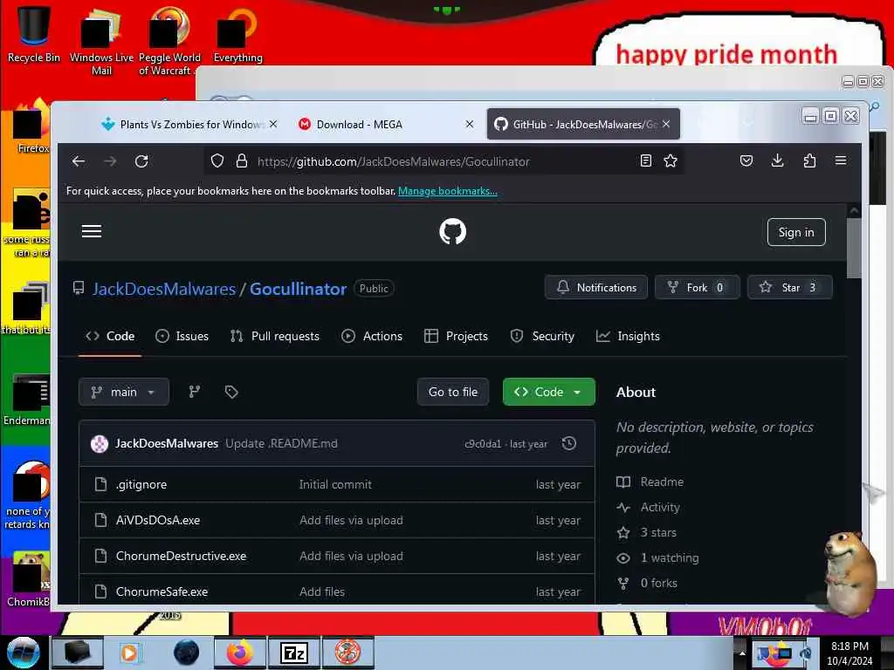Show site security padlock info
Screen dimensions: 894x670
coord(242,161)
